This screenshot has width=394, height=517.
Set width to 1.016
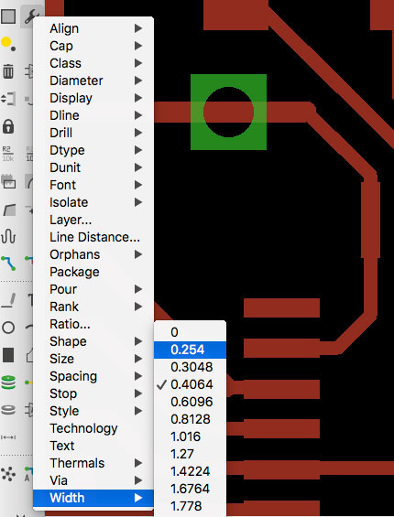pyautogui.click(x=191, y=436)
